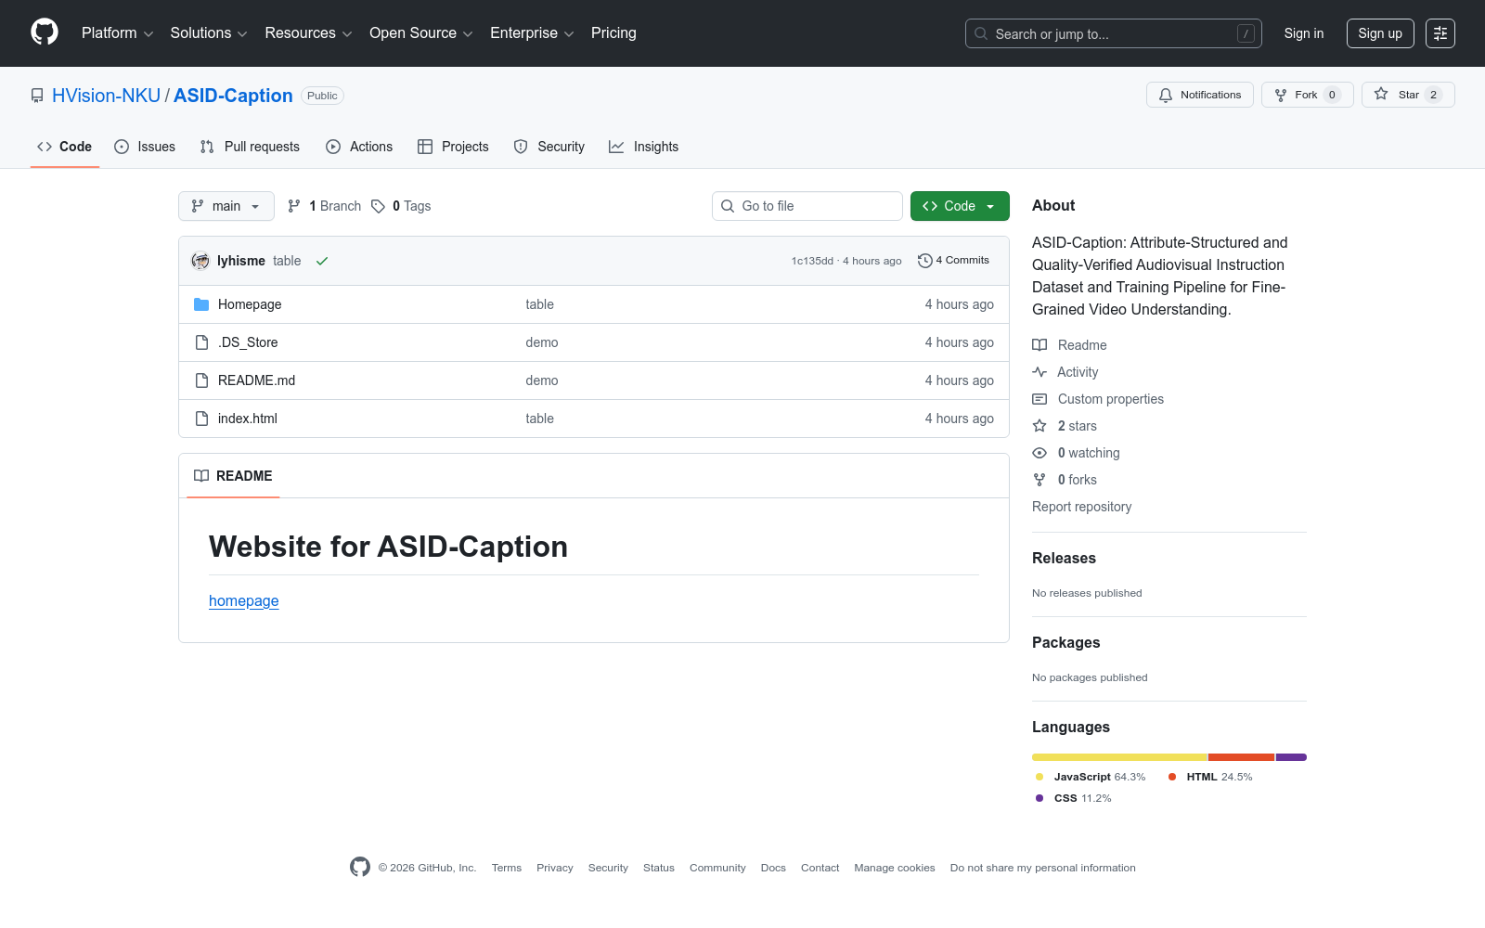Open the green Code dropdown button
Viewport: 1485px width, 928px height.
960,206
